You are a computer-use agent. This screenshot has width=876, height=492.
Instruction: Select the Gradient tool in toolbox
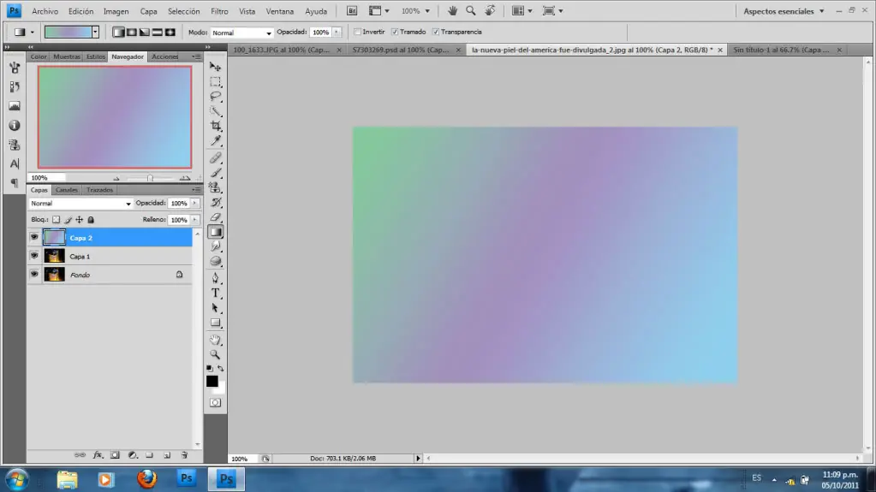pos(215,232)
